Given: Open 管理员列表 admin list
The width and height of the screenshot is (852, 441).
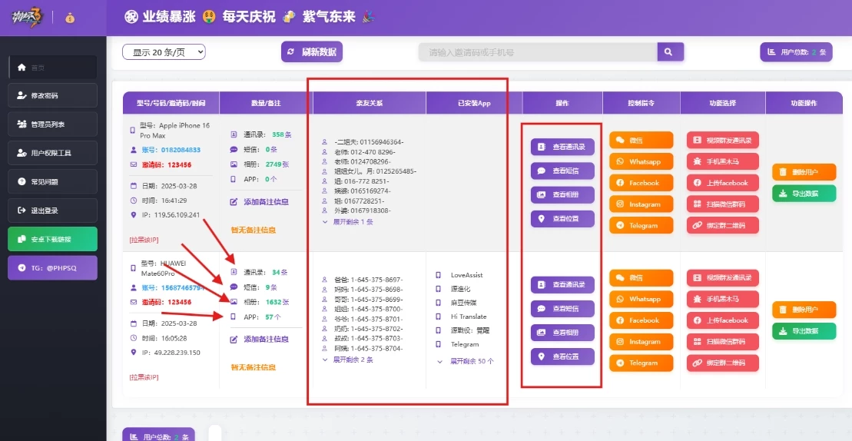Looking at the screenshot, I should [52, 124].
